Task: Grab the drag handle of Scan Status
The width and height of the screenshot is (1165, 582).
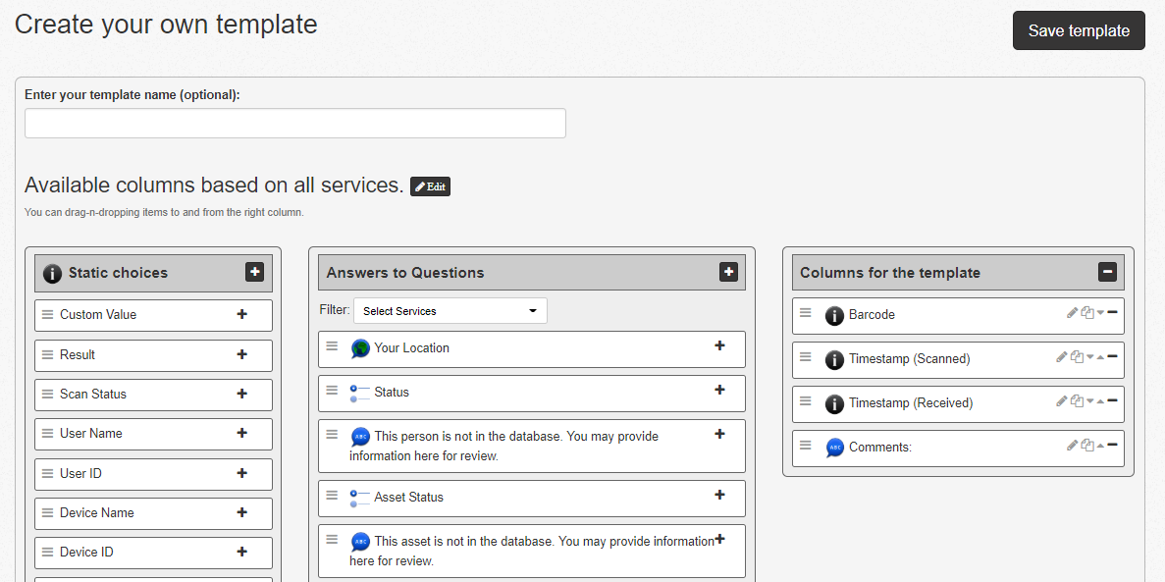Action: (47, 394)
